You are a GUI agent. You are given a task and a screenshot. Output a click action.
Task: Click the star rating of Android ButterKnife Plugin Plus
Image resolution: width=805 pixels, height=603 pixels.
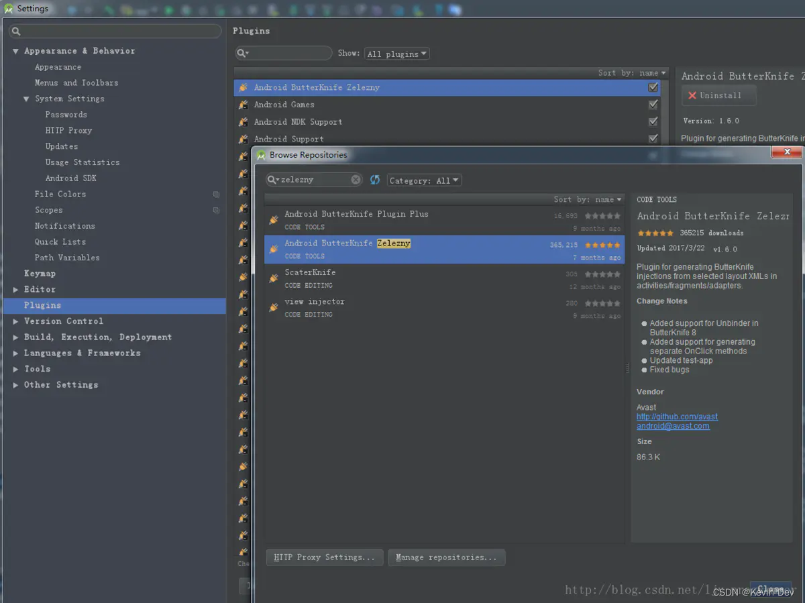click(x=602, y=216)
